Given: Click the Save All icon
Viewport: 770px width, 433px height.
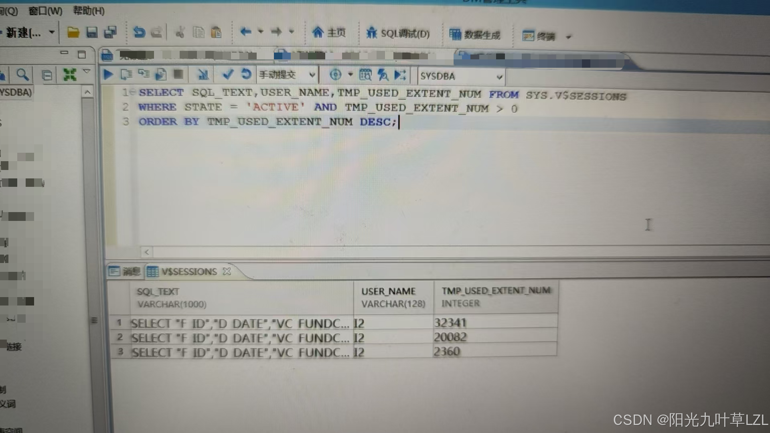Looking at the screenshot, I should point(110,32).
